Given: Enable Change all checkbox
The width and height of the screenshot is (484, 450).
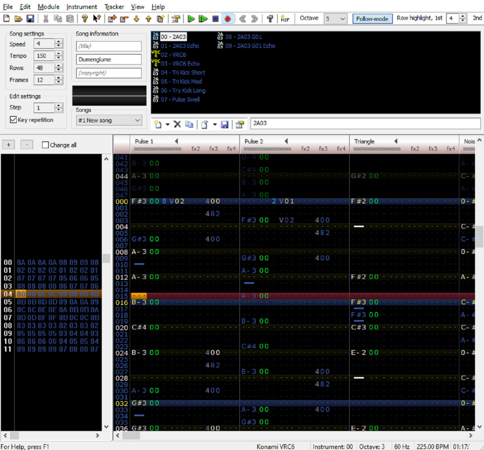Looking at the screenshot, I should click(46, 145).
